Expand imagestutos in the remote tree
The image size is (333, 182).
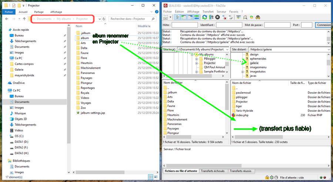point(242,72)
